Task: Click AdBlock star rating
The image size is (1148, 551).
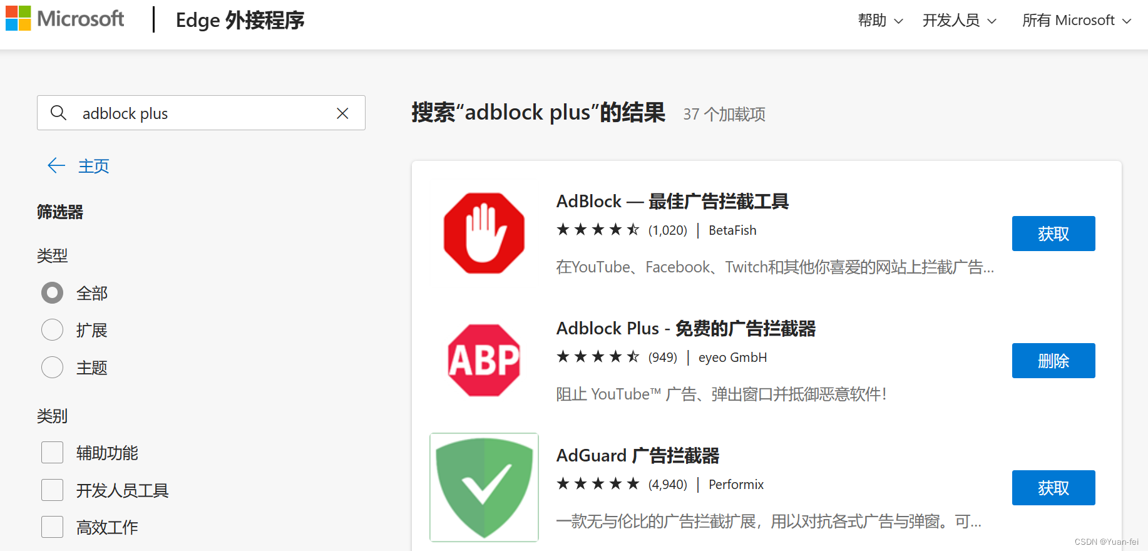Action: point(598,230)
